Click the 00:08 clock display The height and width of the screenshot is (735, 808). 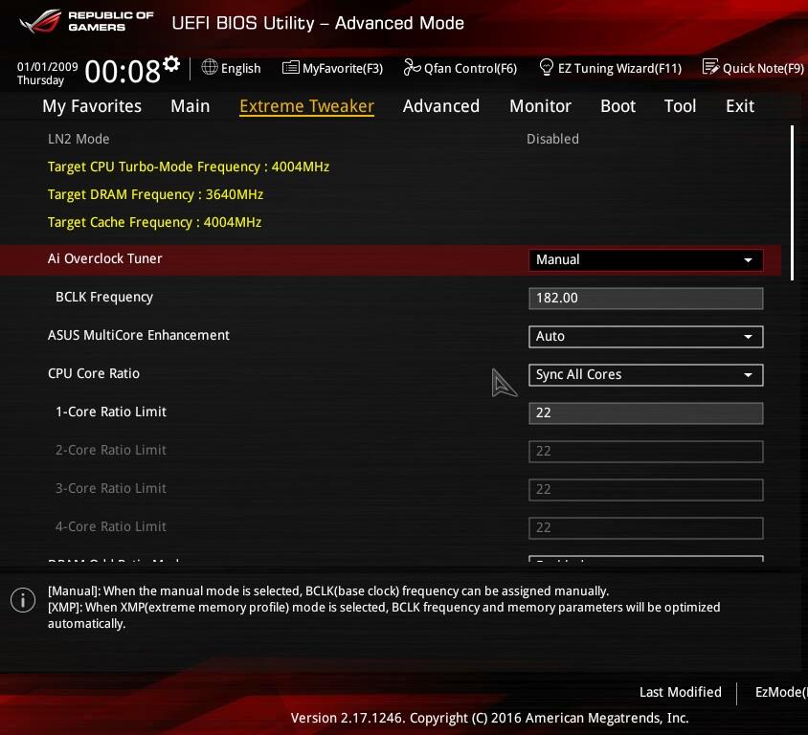tap(123, 71)
